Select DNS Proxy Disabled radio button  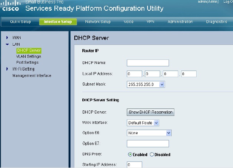click(152, 155)
